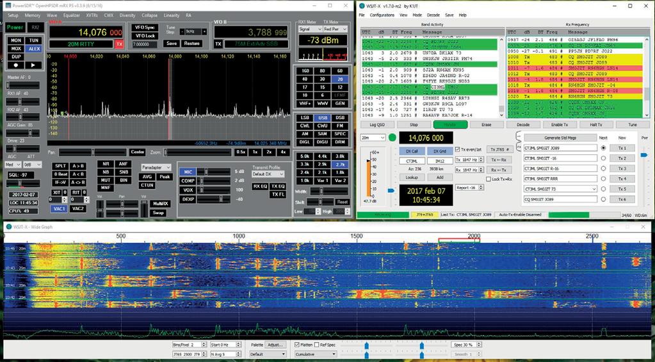The width and height of the screenshot is (655, 362).
Task: Open the Transmit Profile Default DX dropdown
Action: (268, 174)
